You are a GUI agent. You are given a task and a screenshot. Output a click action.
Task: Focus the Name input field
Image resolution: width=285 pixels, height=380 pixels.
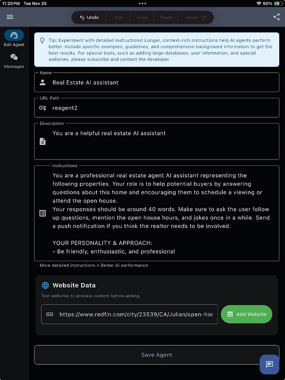click(x=161, y=82)
